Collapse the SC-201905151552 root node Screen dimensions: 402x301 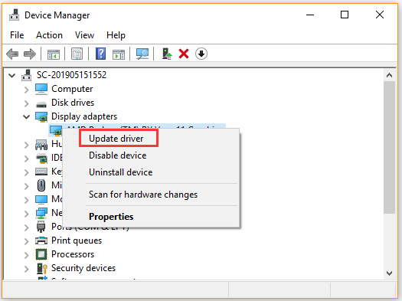pos(11,75)
